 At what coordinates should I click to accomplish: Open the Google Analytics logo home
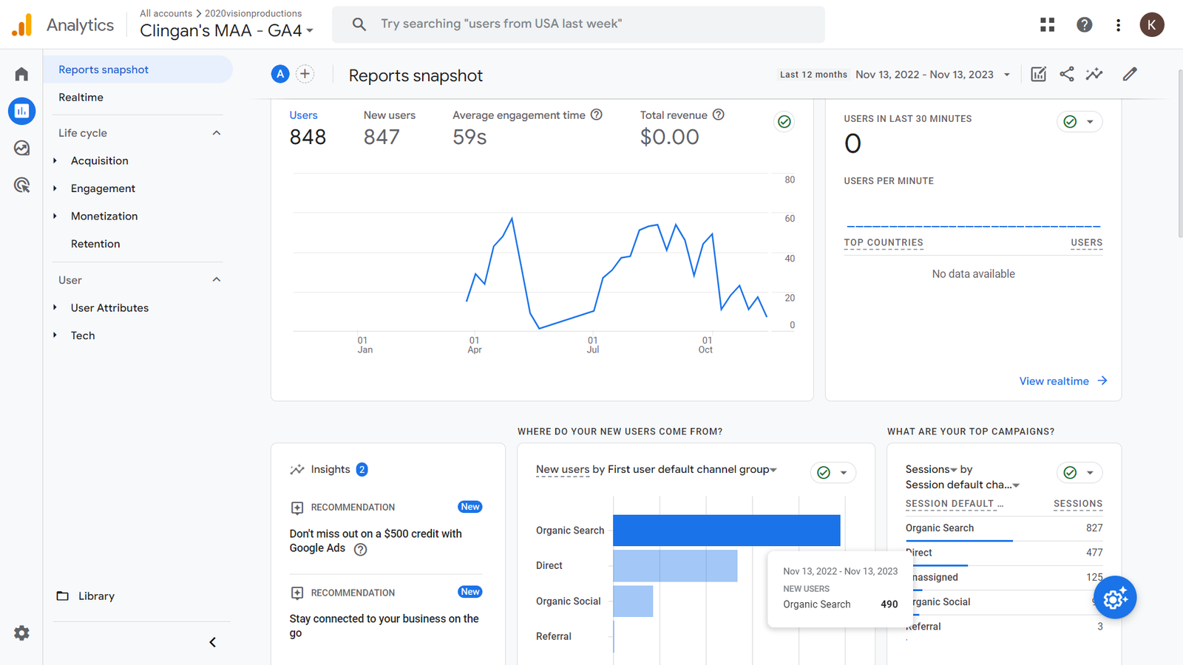tap(22, 25)
